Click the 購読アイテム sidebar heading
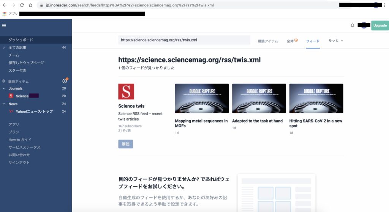 19,82
